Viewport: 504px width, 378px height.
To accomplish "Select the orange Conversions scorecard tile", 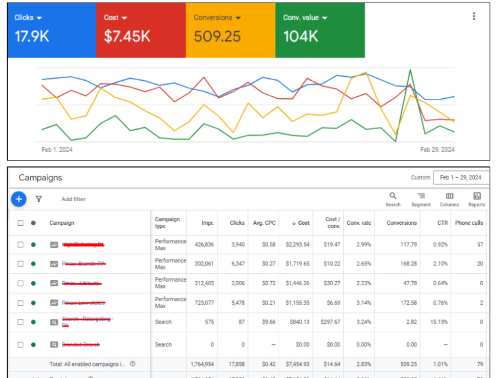I will tap(230, 31).
